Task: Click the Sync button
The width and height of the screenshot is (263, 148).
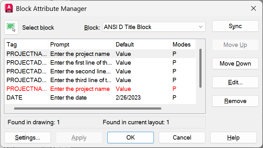Action: pyautogui.click(x=235, y=26)
